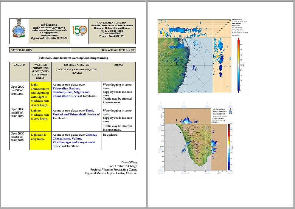Image resolution: width=295 pixels, height=209 pixels.
Task: Click the yellow 'Light Thunderstorm and Lightning' cell
Action: (40, 94)
